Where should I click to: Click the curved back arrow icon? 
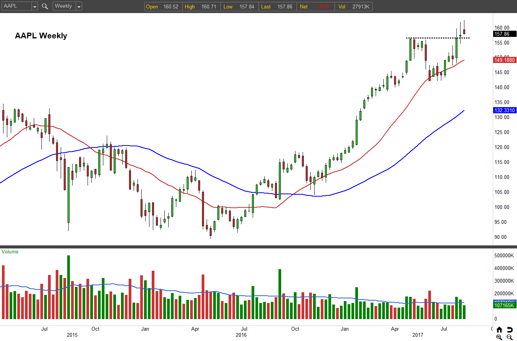[x=510, y=329]
